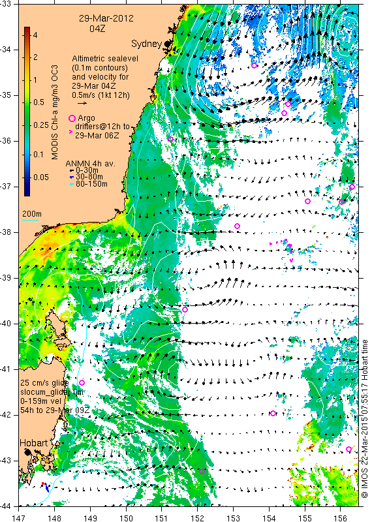Select the Argo float near 36°S 151°E

click(170, 139)
